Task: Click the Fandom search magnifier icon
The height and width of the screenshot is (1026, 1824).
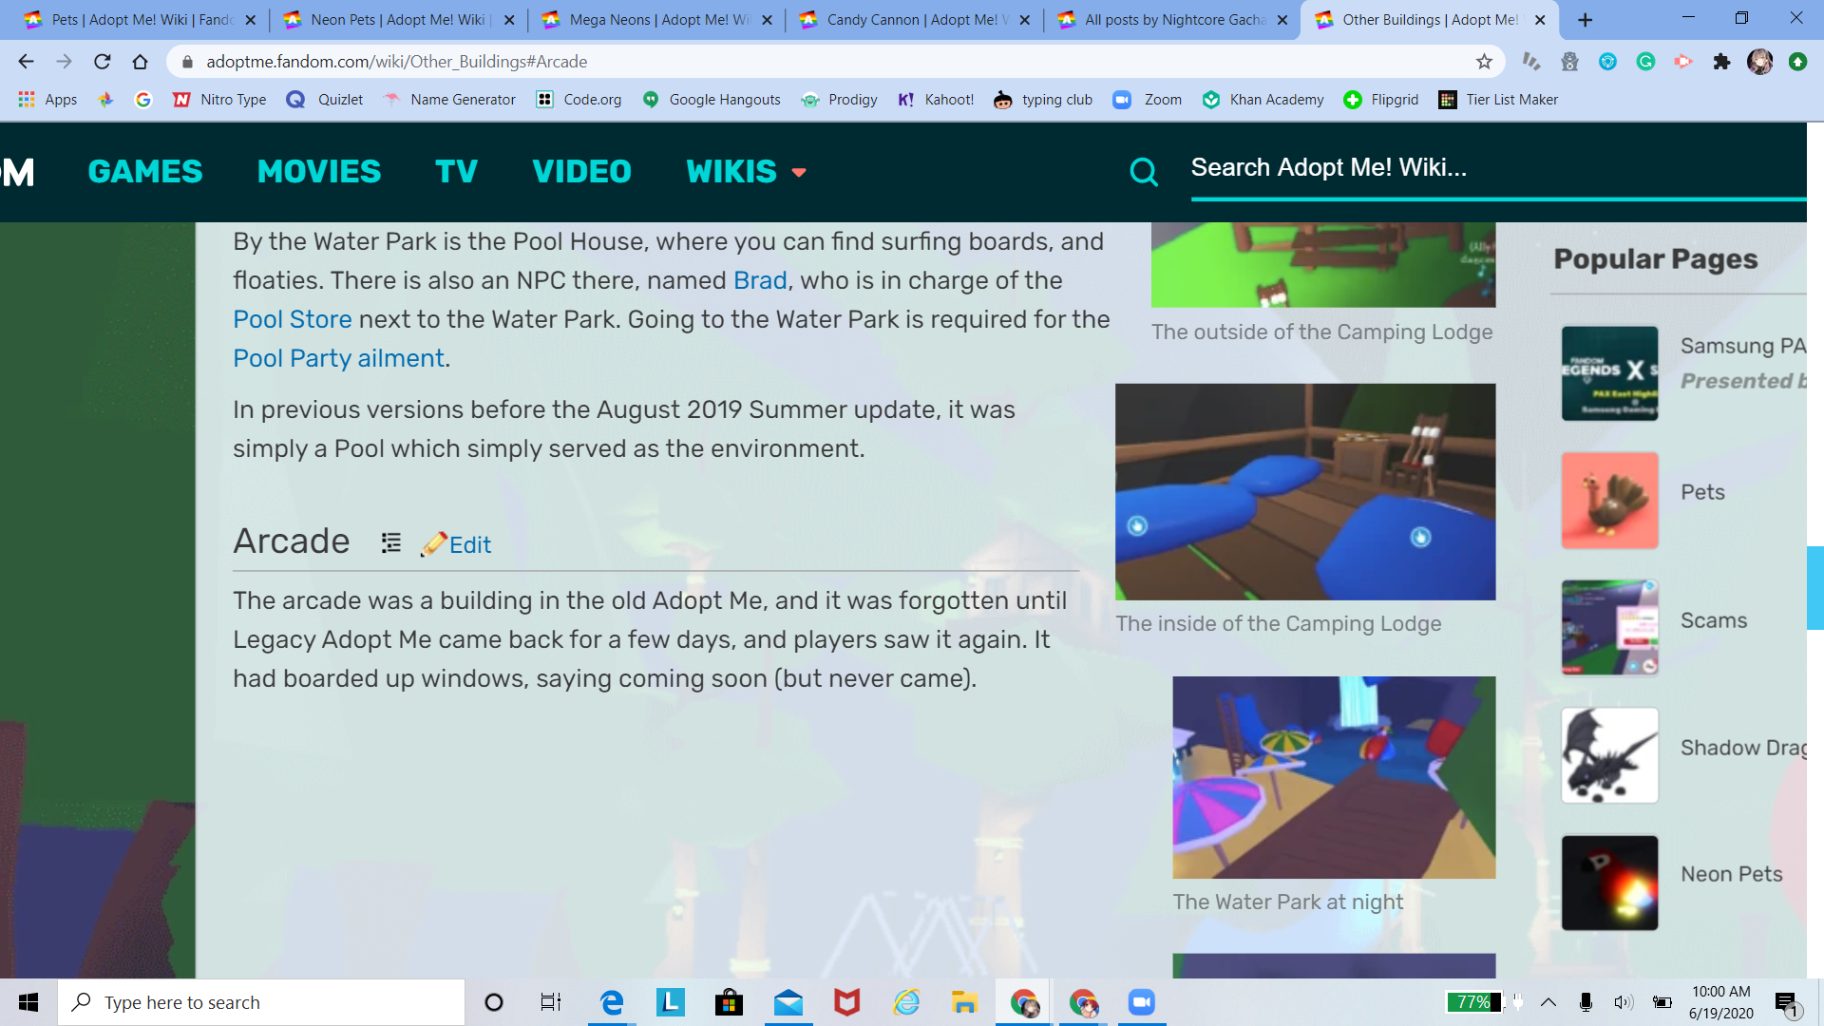Action: 1144,172
